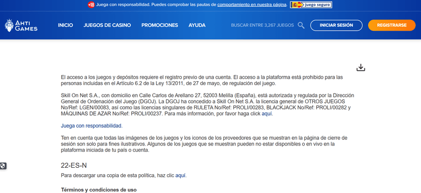421x193 pixels.
Task: Click paragraph starting 'Ten en cuenta que'
Action: [x=204, y=144]
